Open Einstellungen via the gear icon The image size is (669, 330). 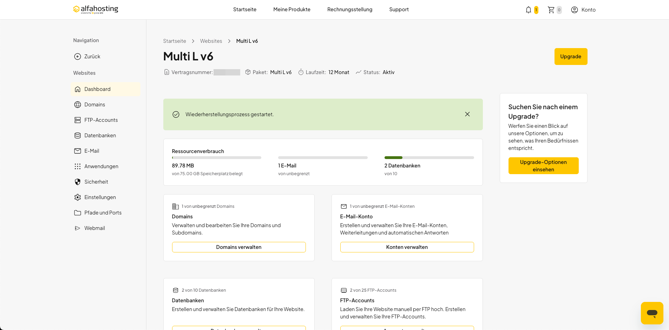click(x=78, y=197)
